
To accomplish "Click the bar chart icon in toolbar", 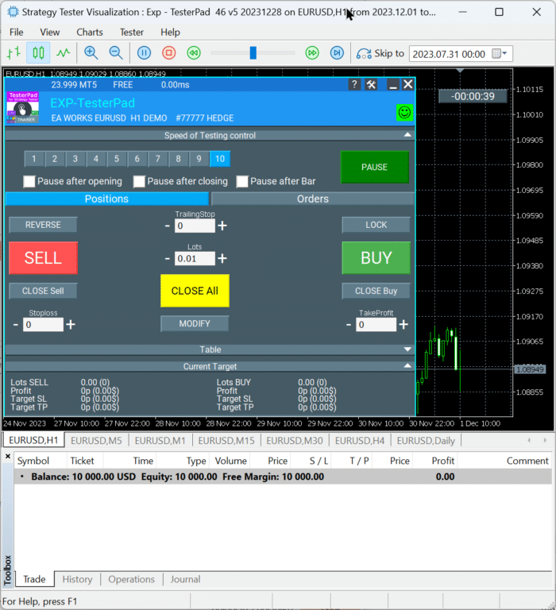I will click(x=14, y=53).
